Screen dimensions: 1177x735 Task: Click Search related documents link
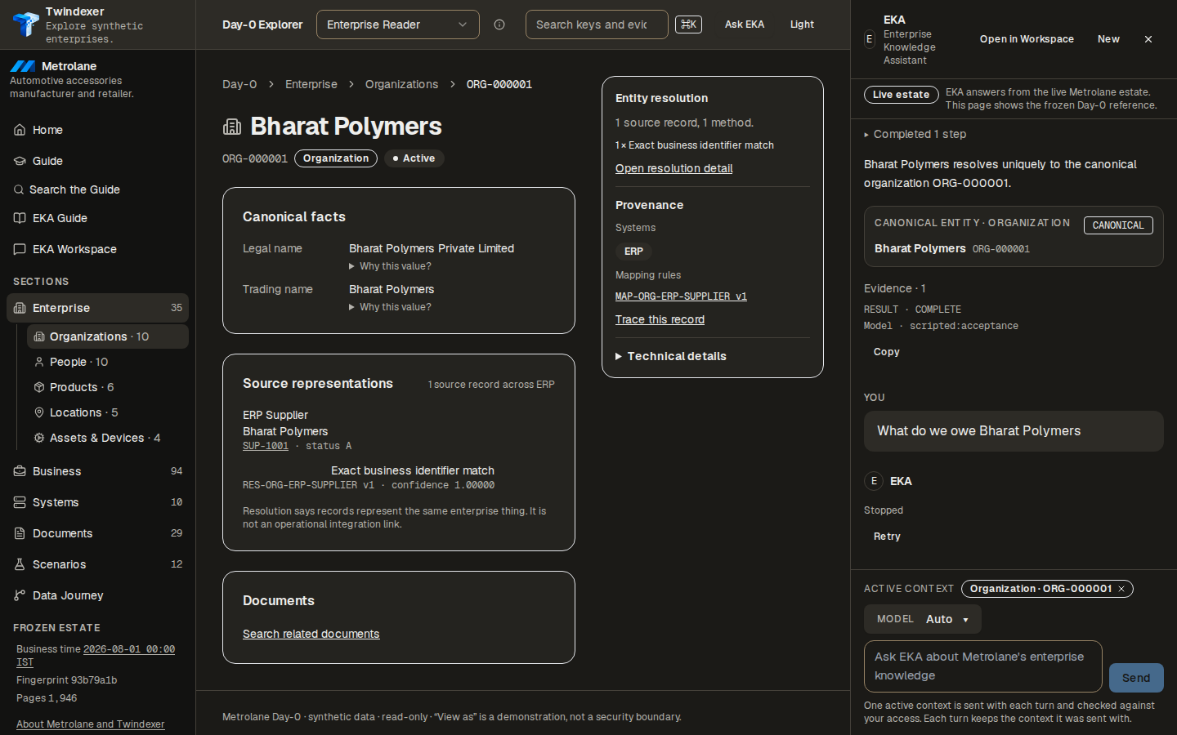point(311,634)
